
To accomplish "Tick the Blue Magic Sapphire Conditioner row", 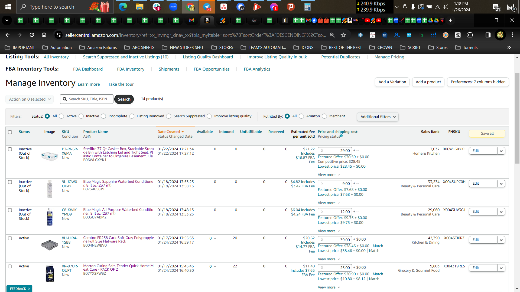I will 10,182.
